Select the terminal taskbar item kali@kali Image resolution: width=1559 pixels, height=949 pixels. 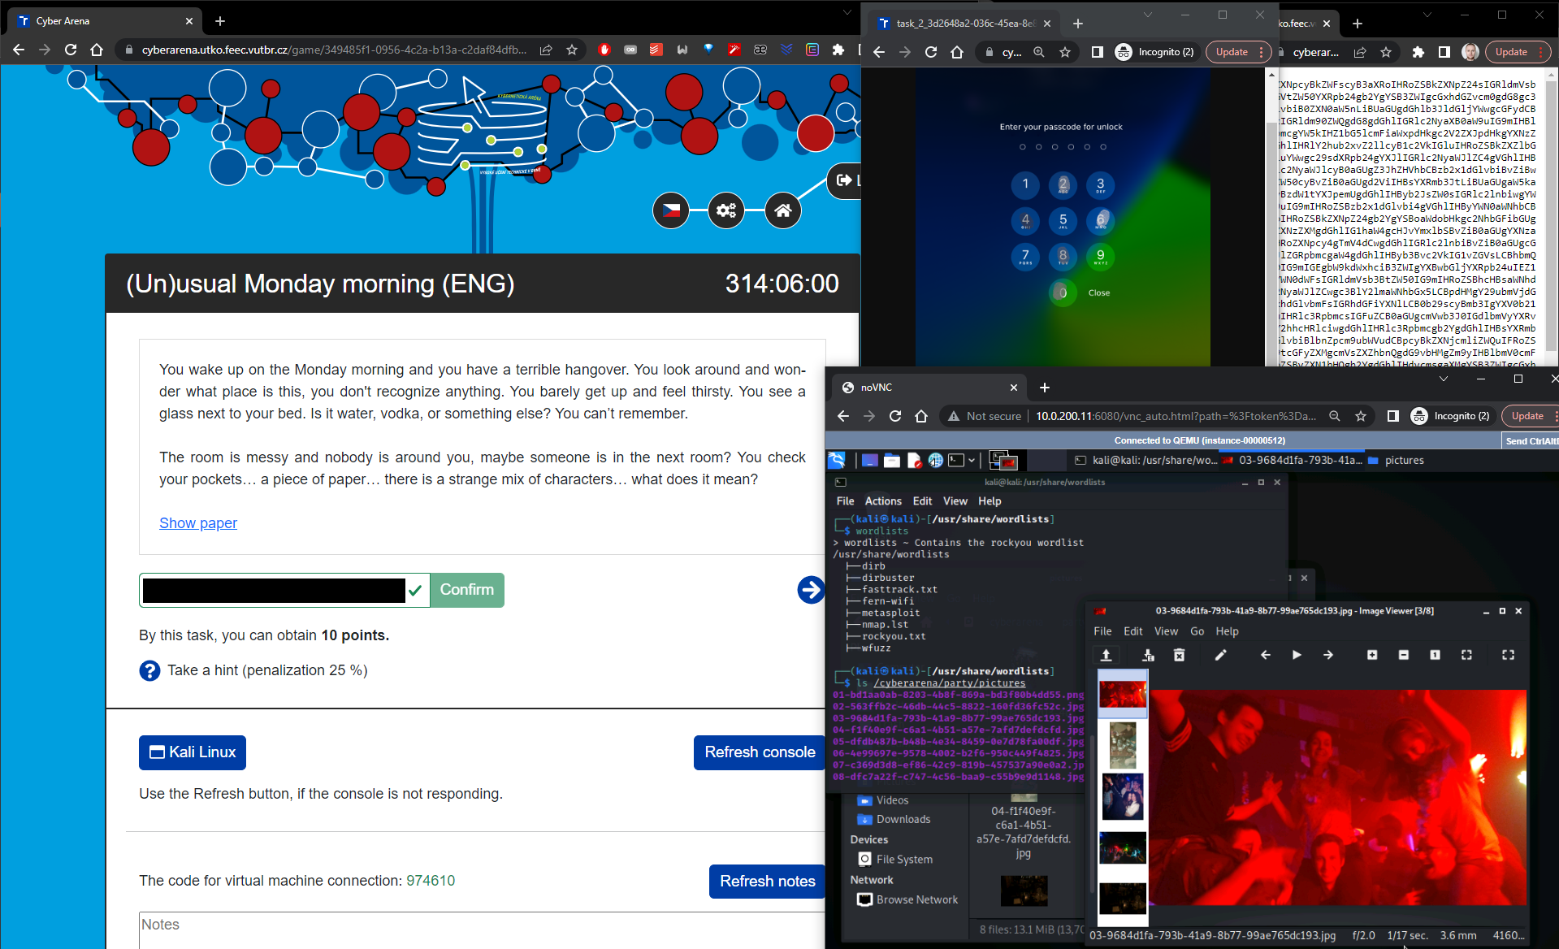point(1146,461)
